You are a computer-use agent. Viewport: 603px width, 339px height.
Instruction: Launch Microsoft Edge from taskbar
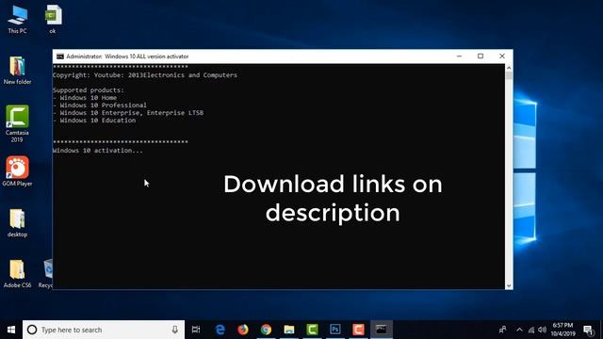point(220,330)
